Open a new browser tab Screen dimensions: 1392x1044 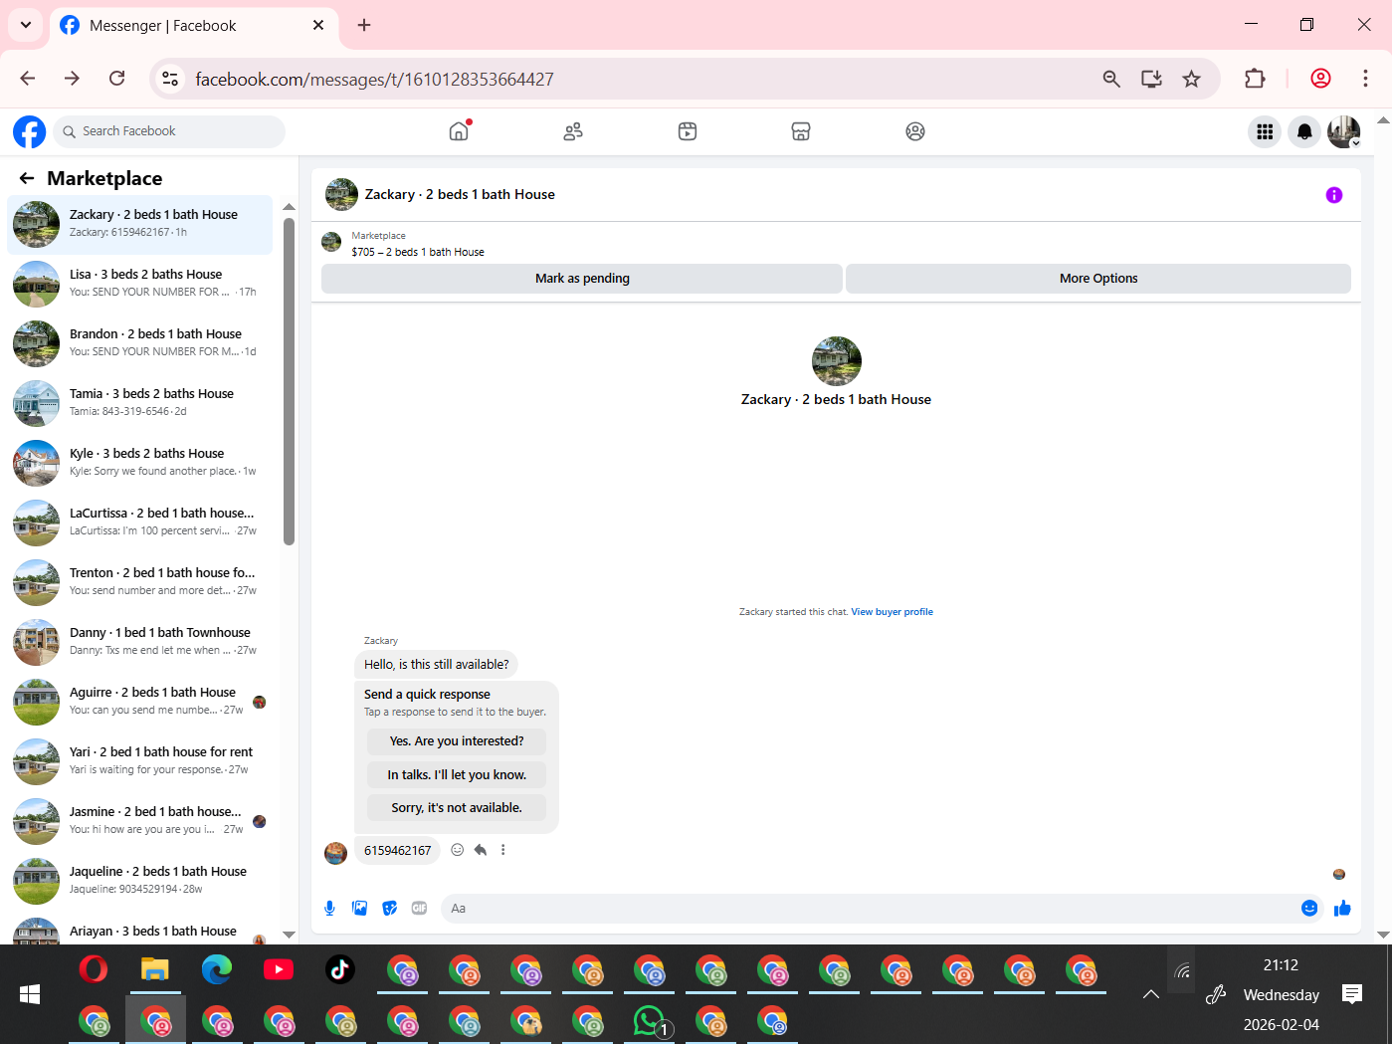tap(364, 25)
